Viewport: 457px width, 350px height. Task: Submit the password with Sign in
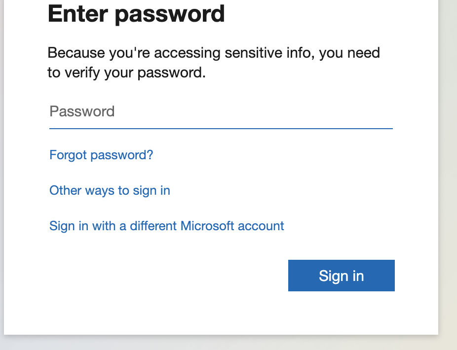coord(341,276)
